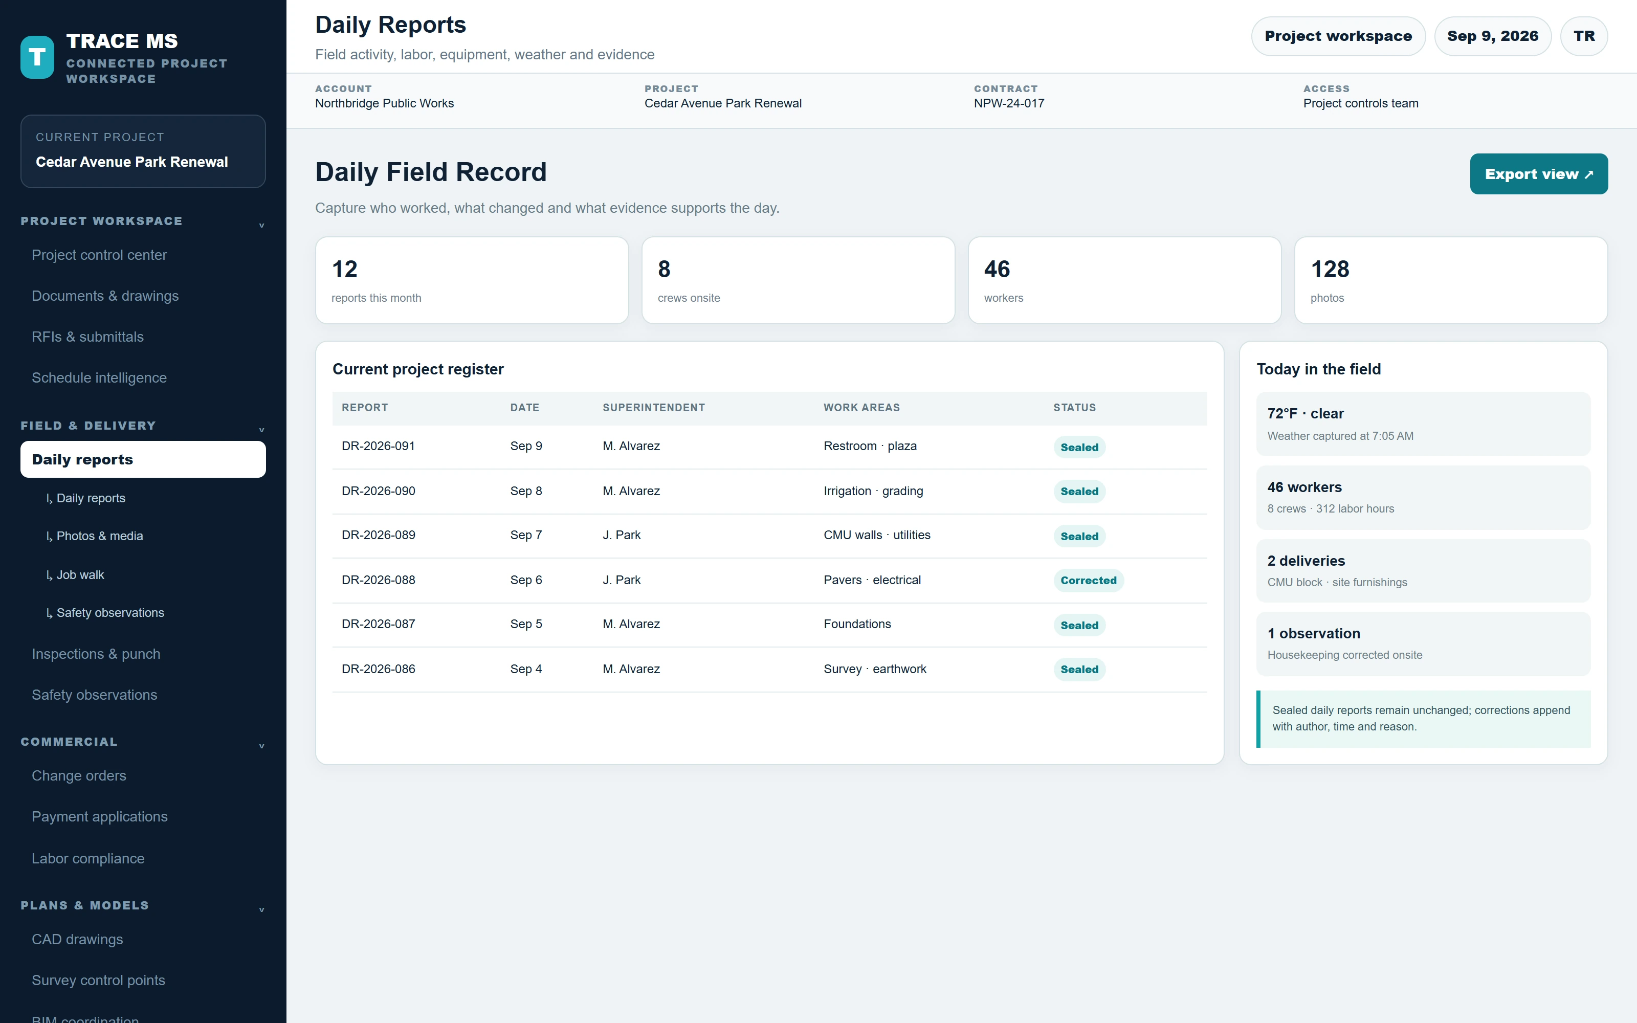Viewport: 1637px width, 1023px height.
Task: Click the Project workspace pill
Action: pyautogui.click(x=1338, y=36)
